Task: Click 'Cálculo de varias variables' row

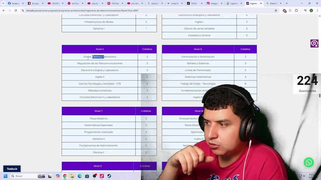Action: pos(209,28)
